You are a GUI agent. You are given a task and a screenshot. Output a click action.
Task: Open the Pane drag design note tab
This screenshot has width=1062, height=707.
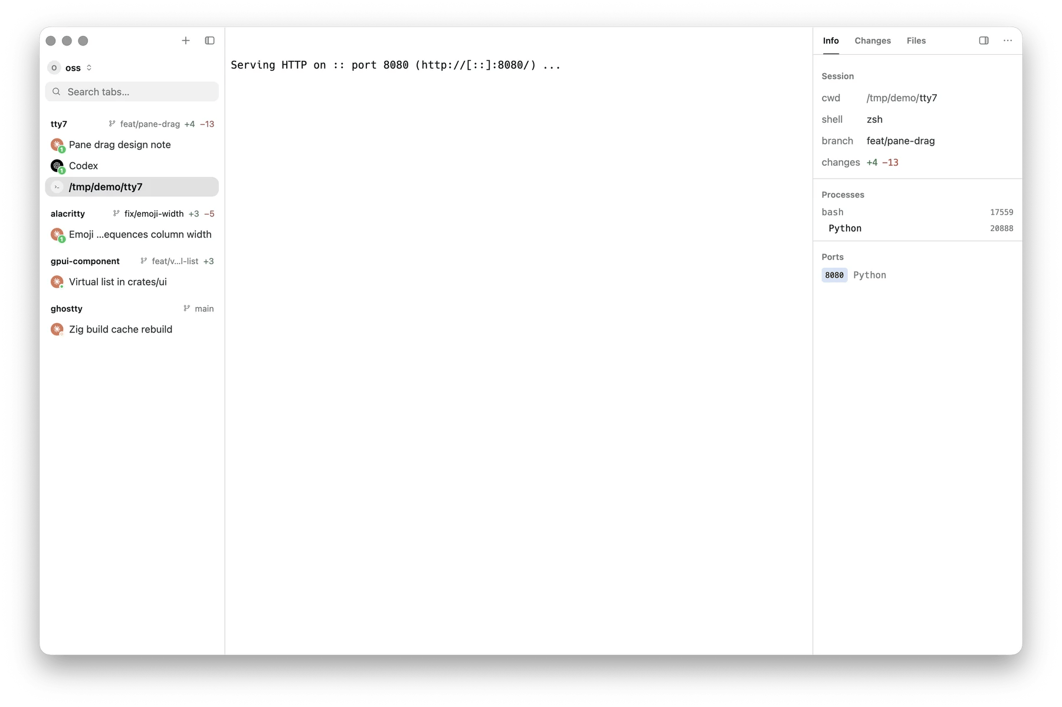(132, 144)
